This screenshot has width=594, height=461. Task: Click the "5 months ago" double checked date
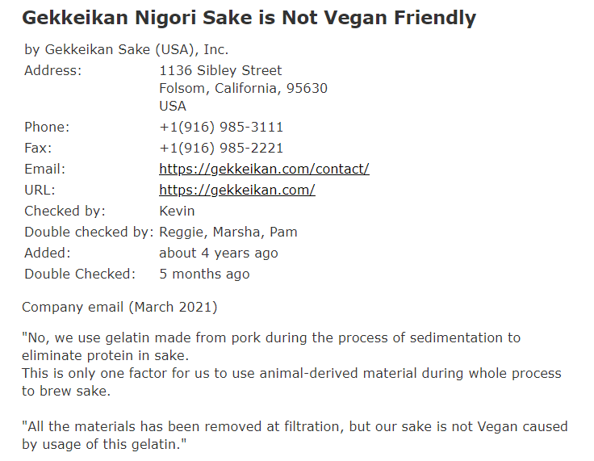[x=204, y=274]
